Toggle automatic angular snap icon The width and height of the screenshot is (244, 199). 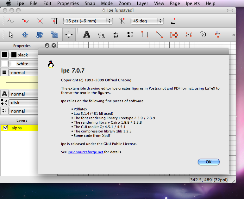click(172, 21)
